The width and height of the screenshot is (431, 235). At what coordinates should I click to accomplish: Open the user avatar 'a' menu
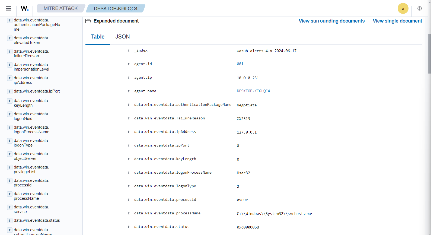click(403, 9)
